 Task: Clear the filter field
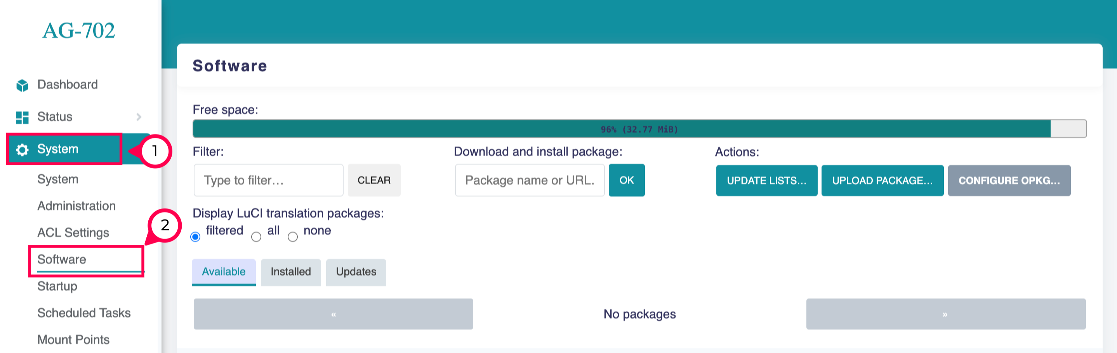pyautogui.click(x=374, y=180)
